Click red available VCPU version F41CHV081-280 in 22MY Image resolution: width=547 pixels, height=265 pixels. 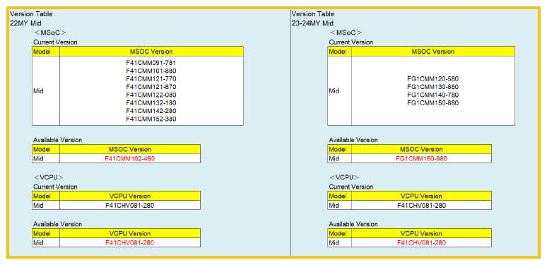coord(130,242)
